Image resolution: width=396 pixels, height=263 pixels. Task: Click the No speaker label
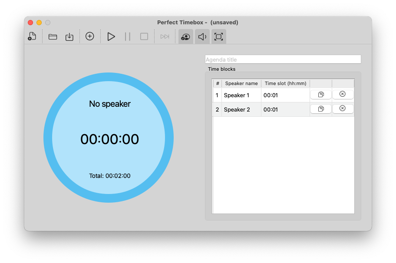click(x=109, y=104)
